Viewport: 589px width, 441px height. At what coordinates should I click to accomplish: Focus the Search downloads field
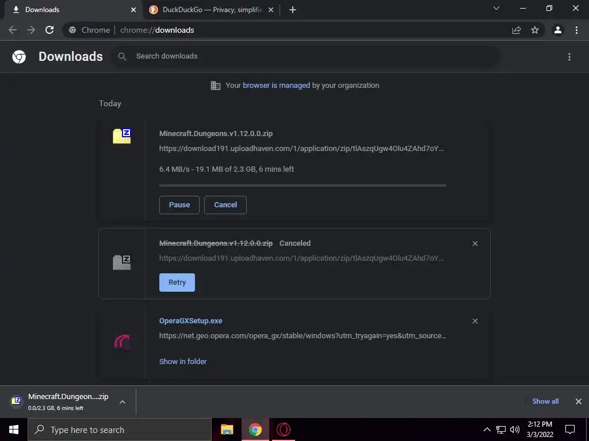click(305, 56)
